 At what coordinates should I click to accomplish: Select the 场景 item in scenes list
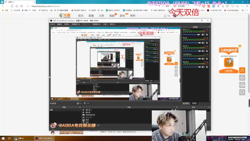click(x=65, y=110)
